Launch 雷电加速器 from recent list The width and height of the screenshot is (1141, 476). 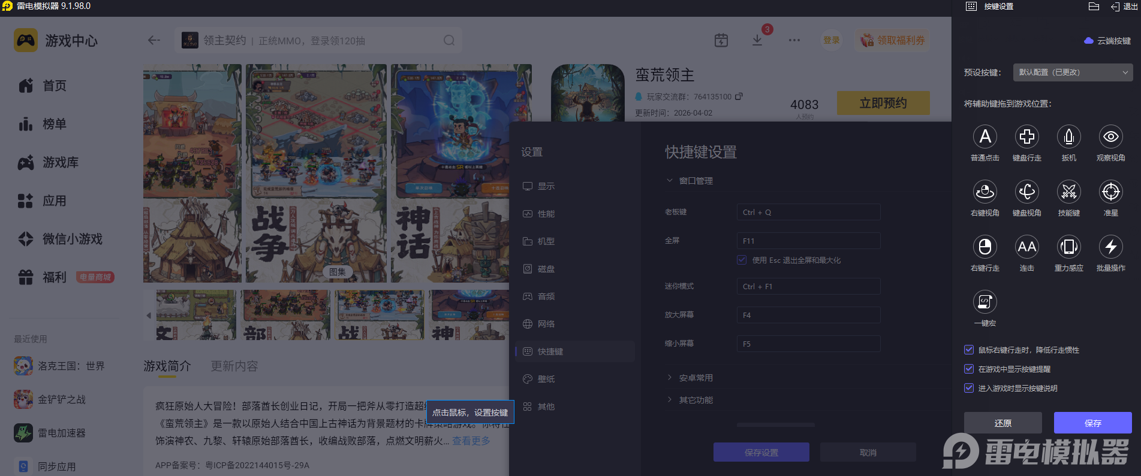click(50, 433)
